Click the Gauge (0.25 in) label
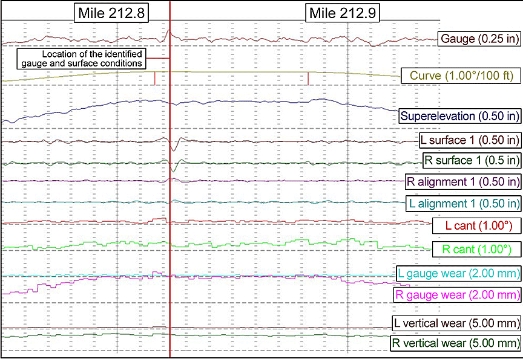Viewport: 523px width, 359px height. (x=479, y=39)
